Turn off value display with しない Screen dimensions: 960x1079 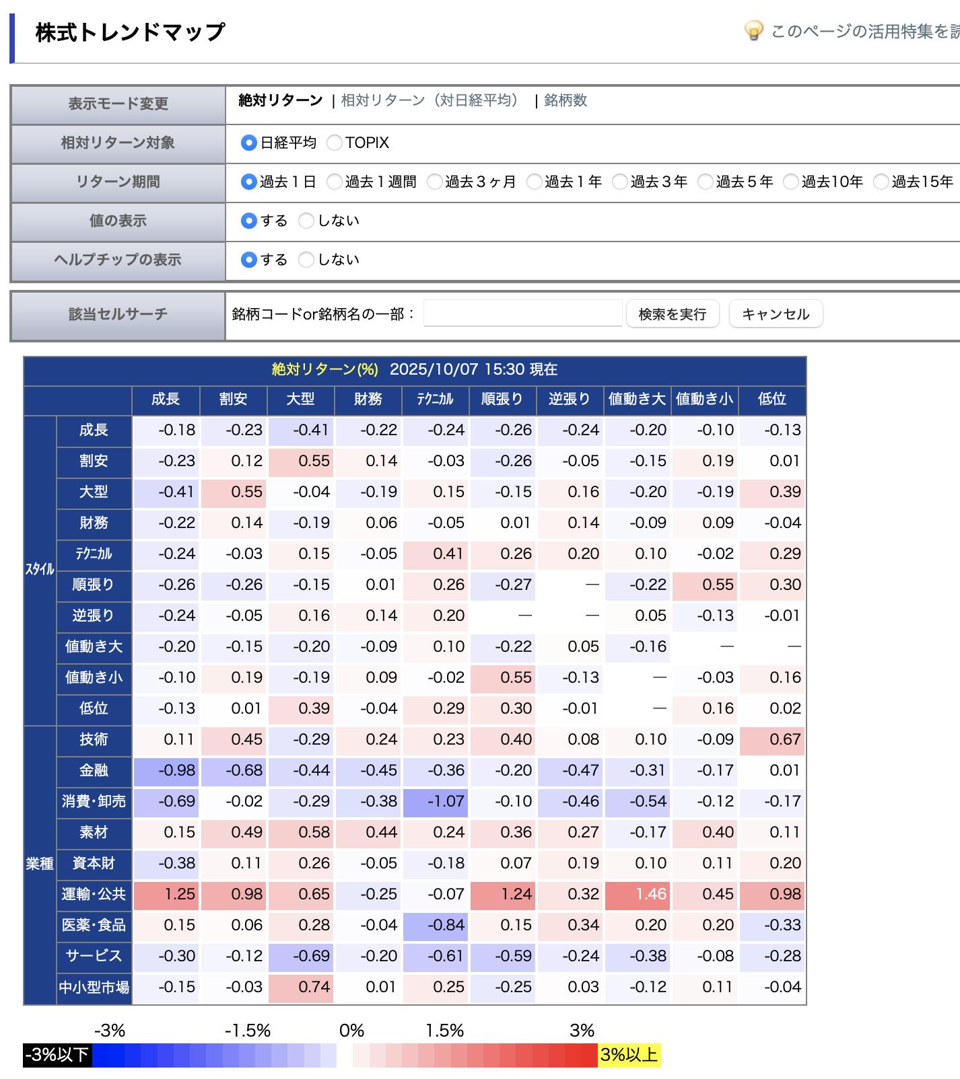pos(306,221)
